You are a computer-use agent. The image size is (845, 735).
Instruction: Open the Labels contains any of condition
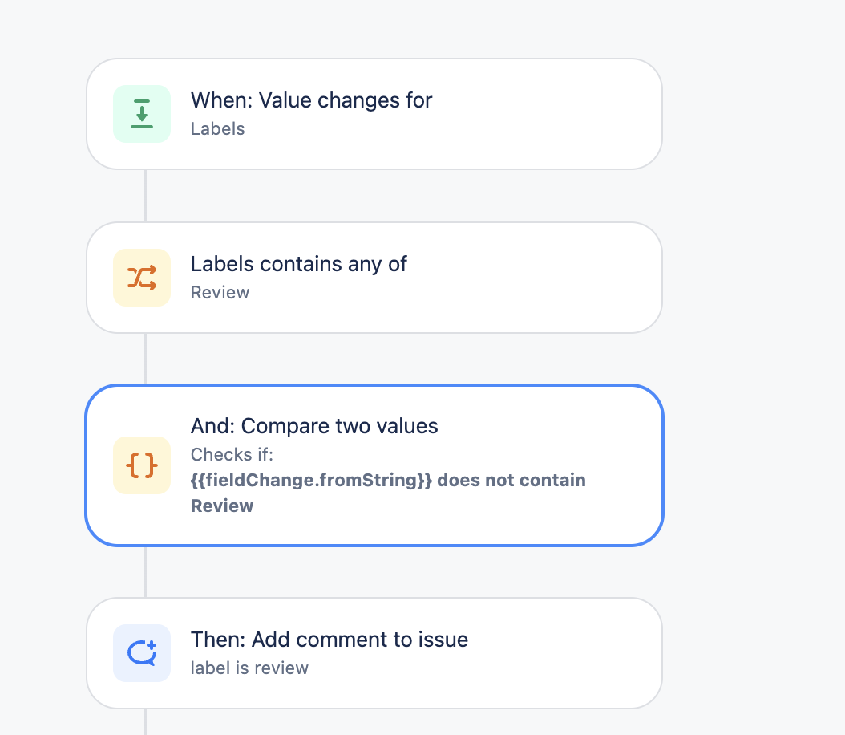click(x=374, y=277)
